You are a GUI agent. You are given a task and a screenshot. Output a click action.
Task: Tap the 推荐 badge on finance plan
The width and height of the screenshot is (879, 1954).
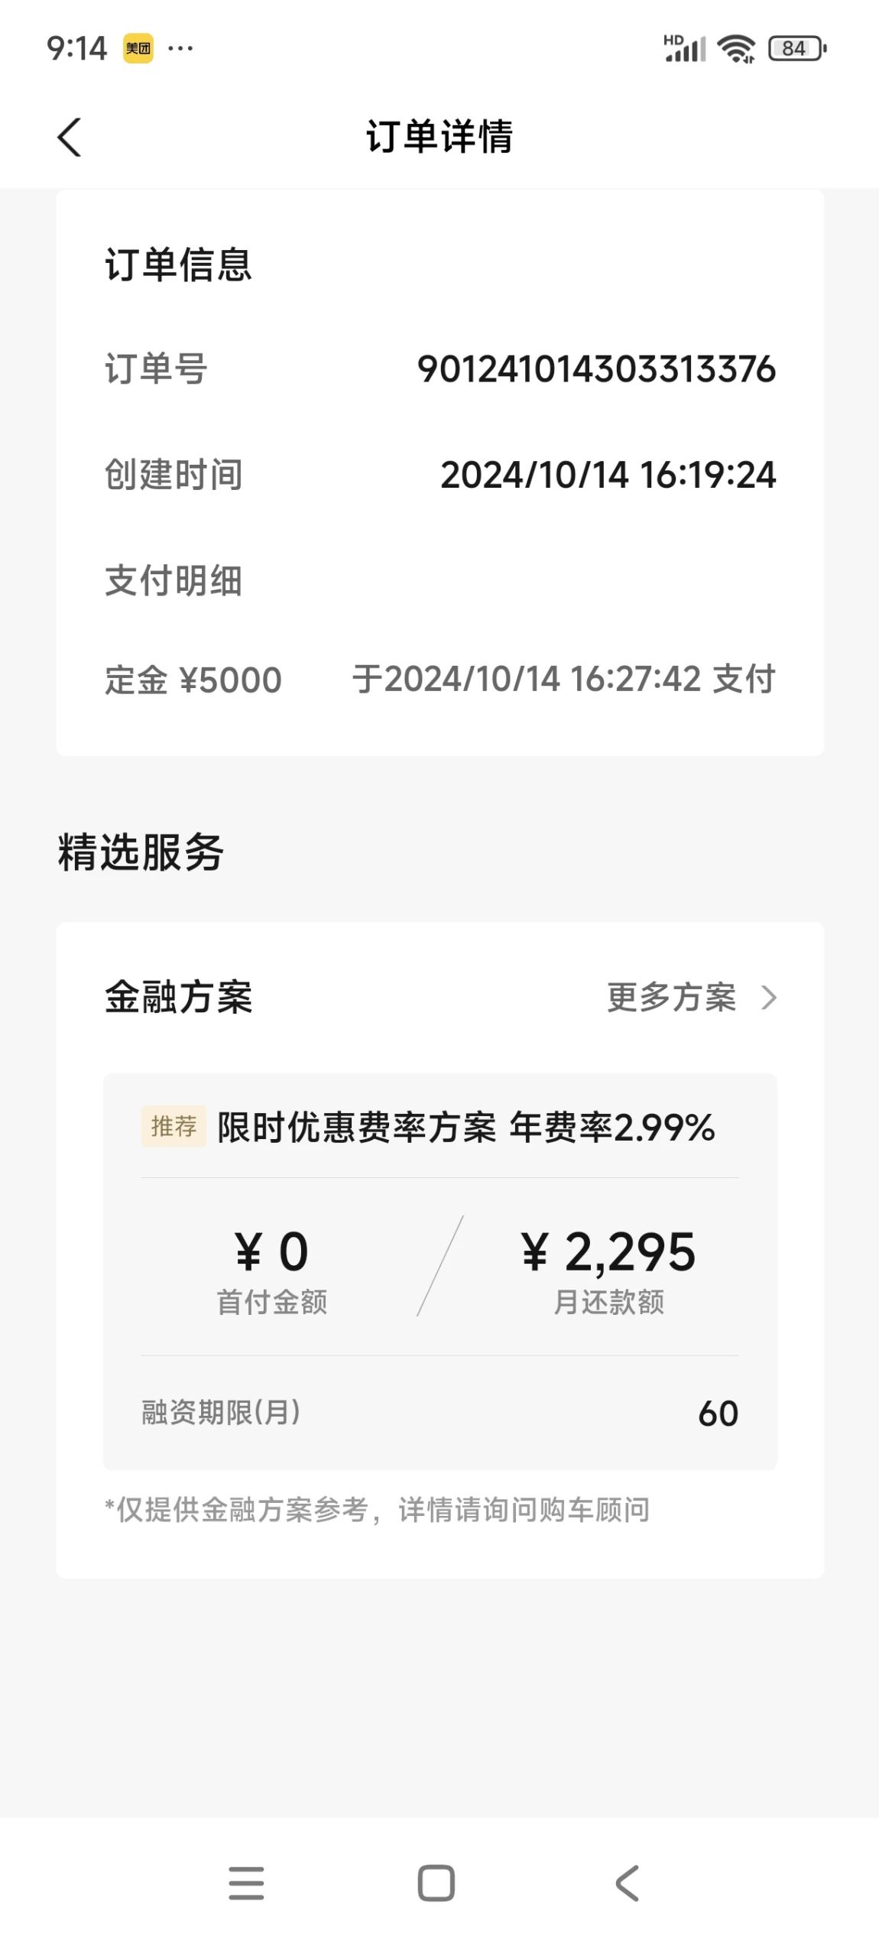[x=174, y=1126]
